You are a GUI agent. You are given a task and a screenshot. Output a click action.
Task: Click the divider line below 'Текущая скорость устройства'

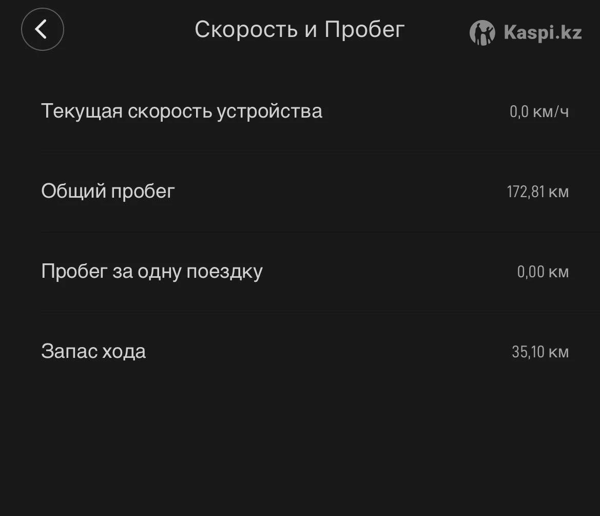[x=308, y=152]
